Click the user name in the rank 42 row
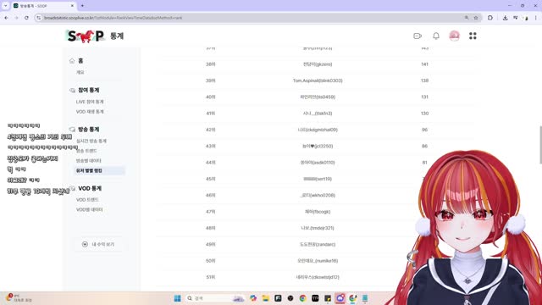Viewport: 542px width, 305px height. coord(318,130)
